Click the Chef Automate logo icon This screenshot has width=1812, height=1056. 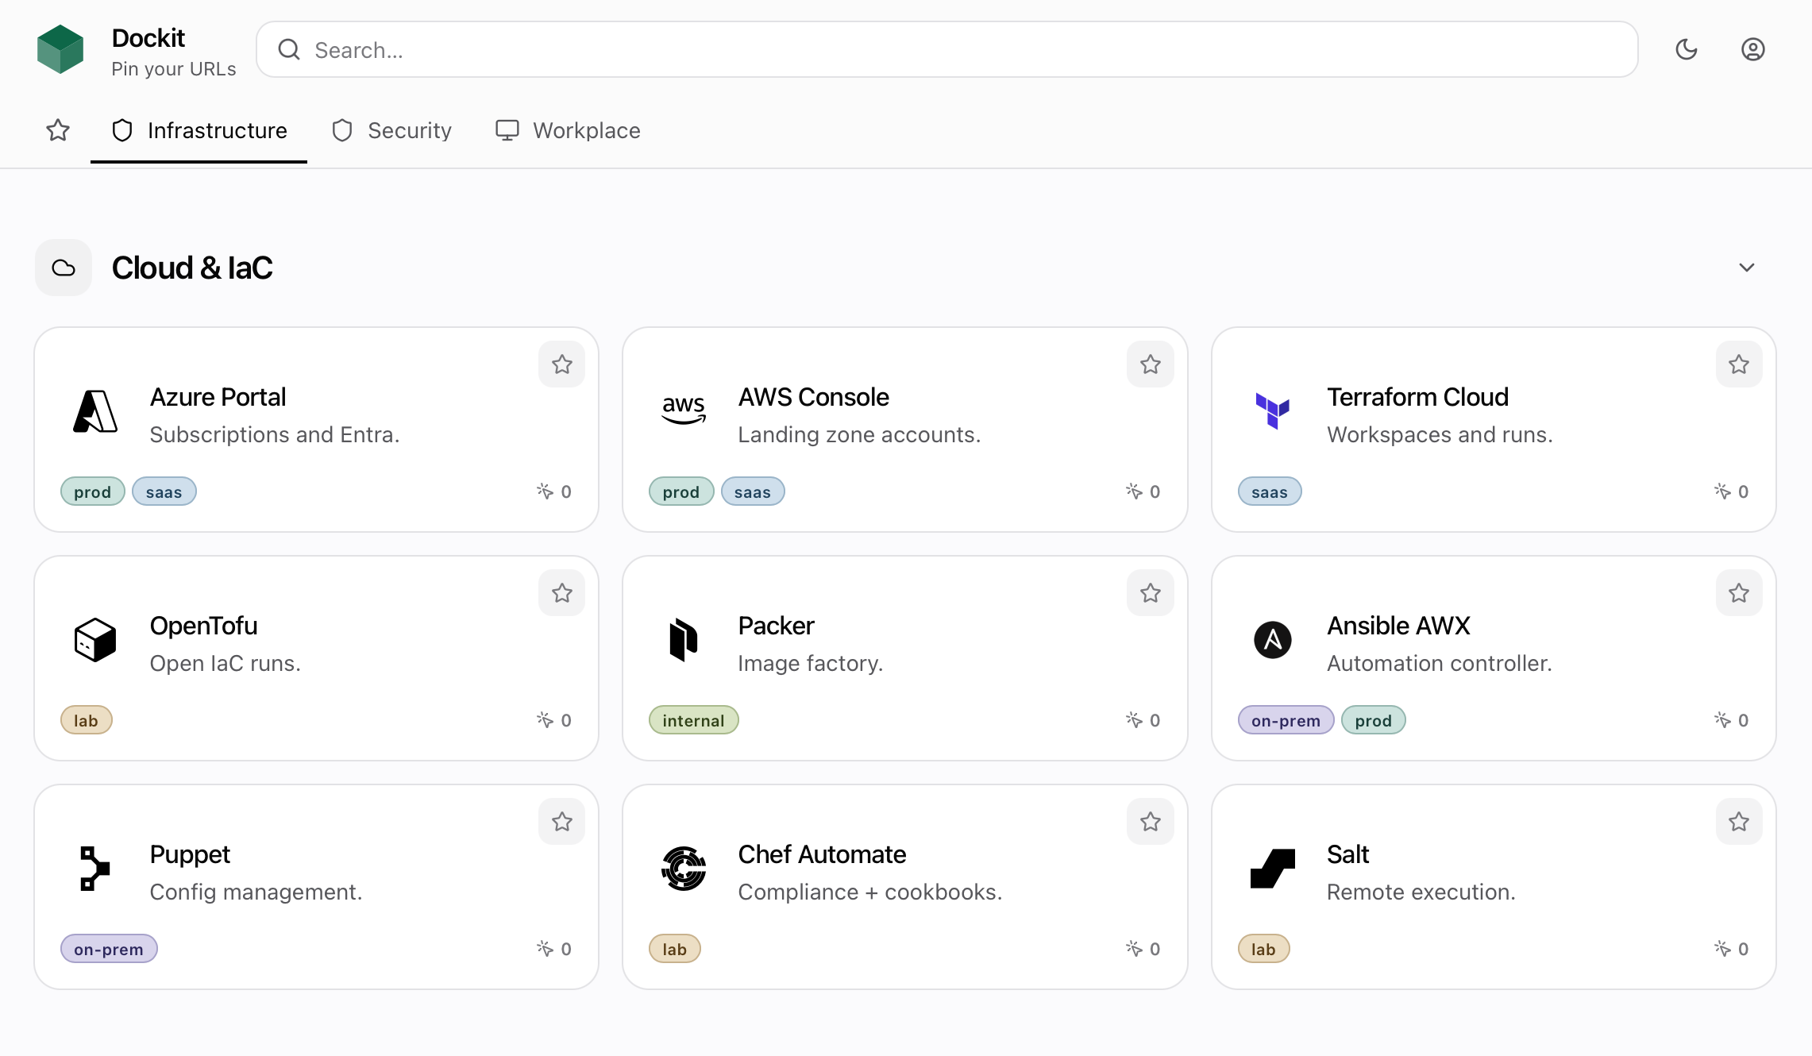tap(684, 869)
